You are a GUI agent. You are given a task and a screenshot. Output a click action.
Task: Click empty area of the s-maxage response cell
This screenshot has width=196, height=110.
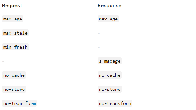[159, 61]
